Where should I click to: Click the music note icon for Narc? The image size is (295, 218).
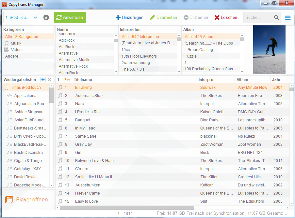coord(60,104)
